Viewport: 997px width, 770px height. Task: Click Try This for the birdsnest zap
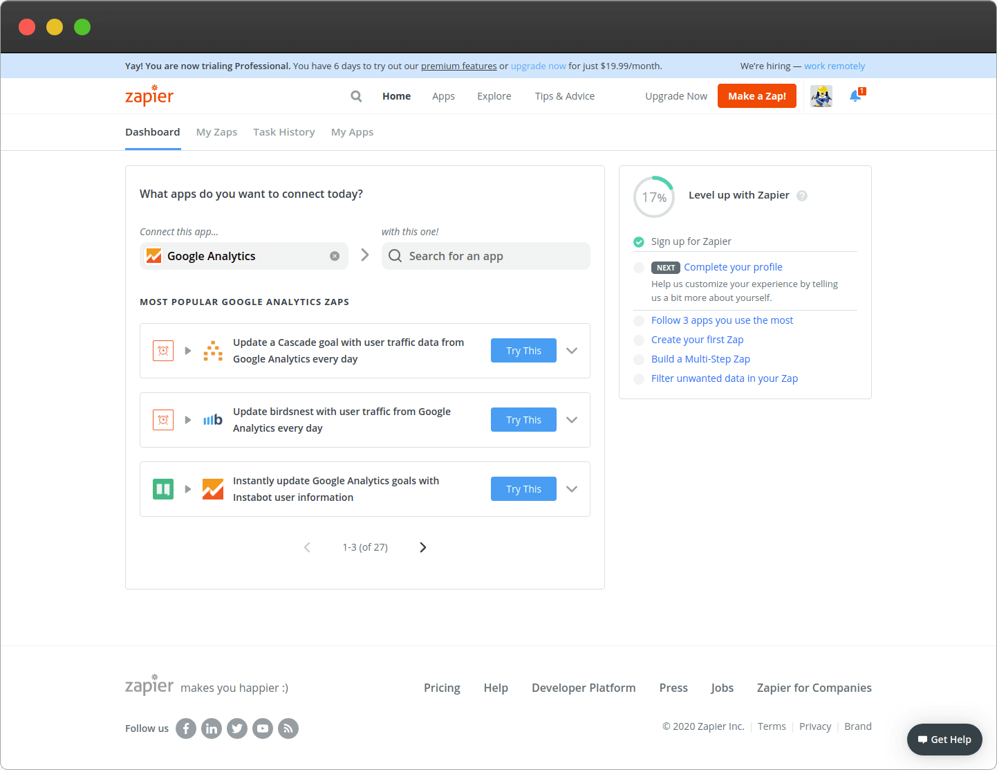[523, 420]
